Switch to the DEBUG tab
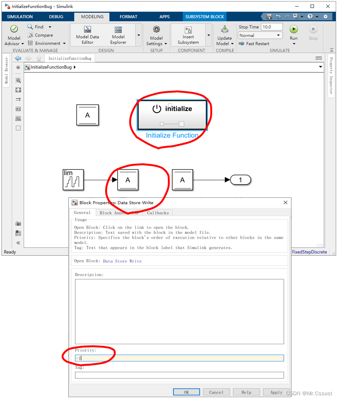The height and width of the screenshot is (399, 338). click(56, 17)
